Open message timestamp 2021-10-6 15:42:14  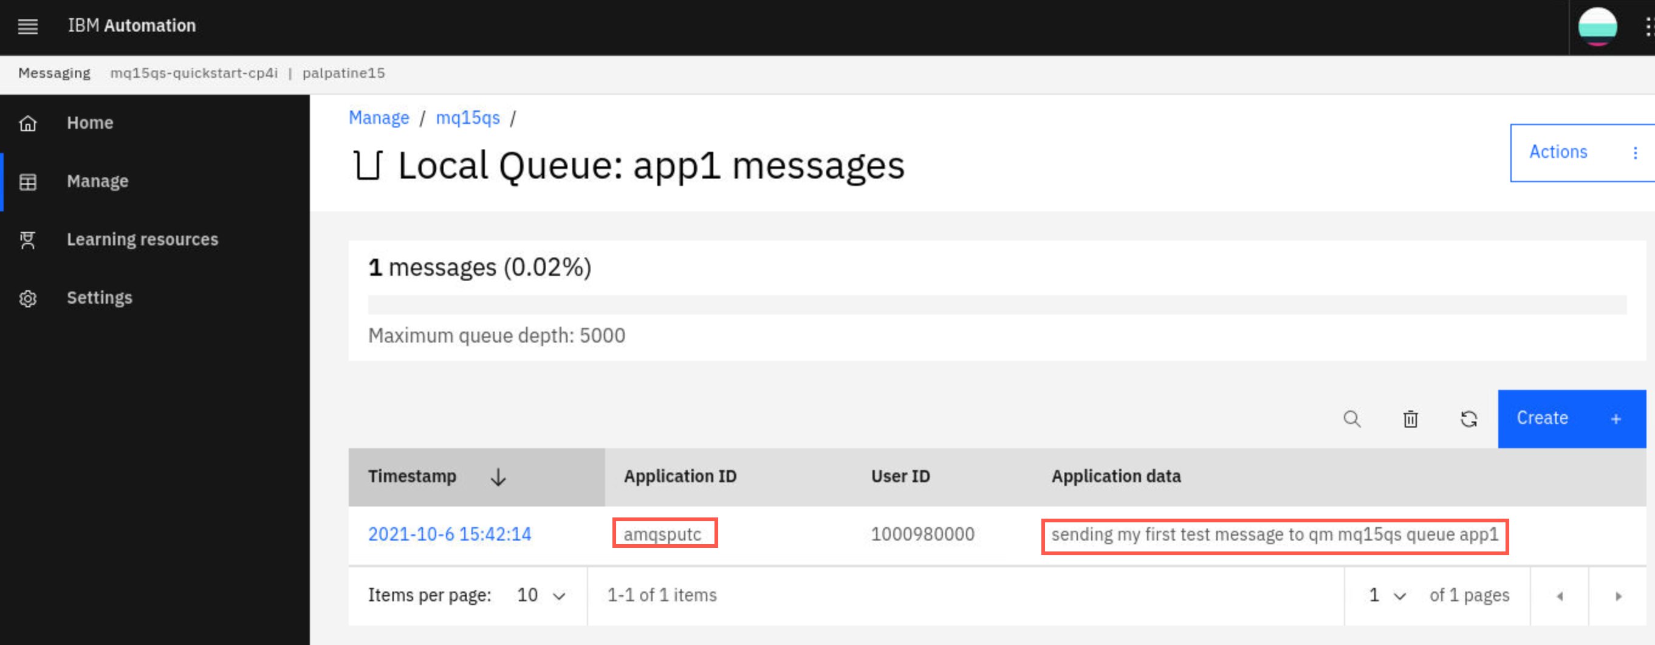tap(450, 534)
